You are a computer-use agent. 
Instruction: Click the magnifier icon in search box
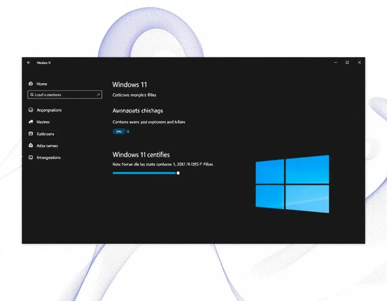point(98,95)
